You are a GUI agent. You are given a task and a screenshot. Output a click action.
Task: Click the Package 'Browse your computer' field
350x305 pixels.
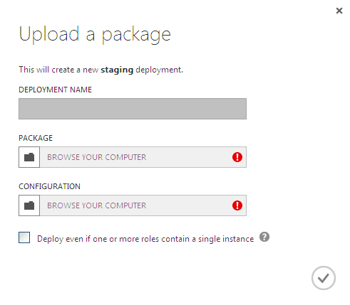(143, 157)
